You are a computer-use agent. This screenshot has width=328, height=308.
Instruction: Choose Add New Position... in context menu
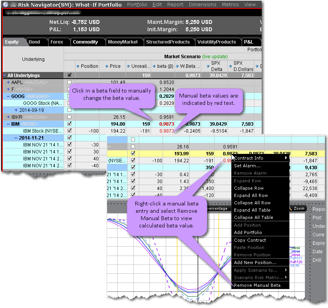click(255, 263)
